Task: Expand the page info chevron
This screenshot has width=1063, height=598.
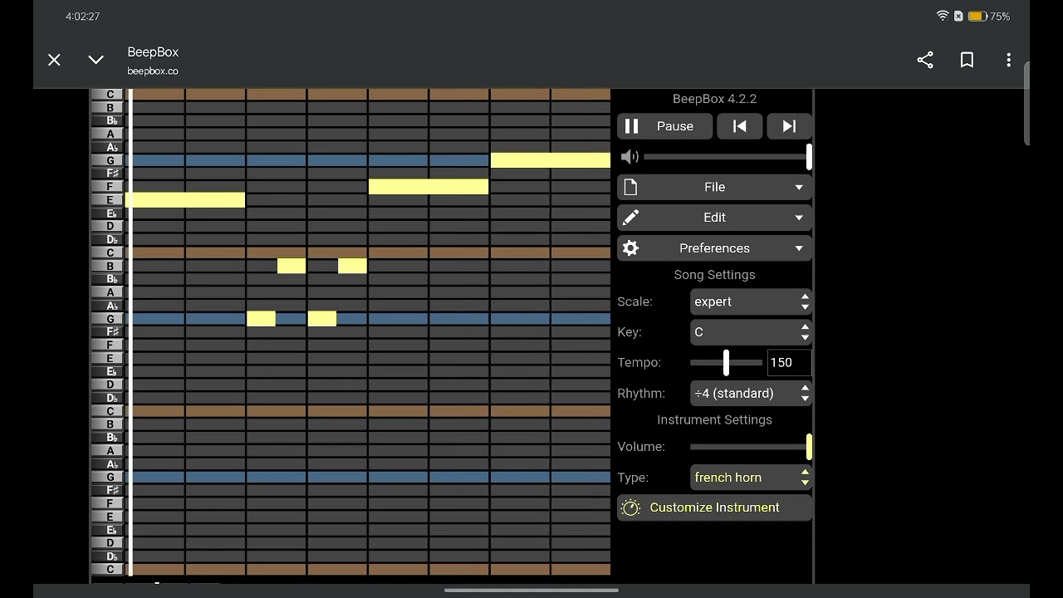Action: point(96,60)
